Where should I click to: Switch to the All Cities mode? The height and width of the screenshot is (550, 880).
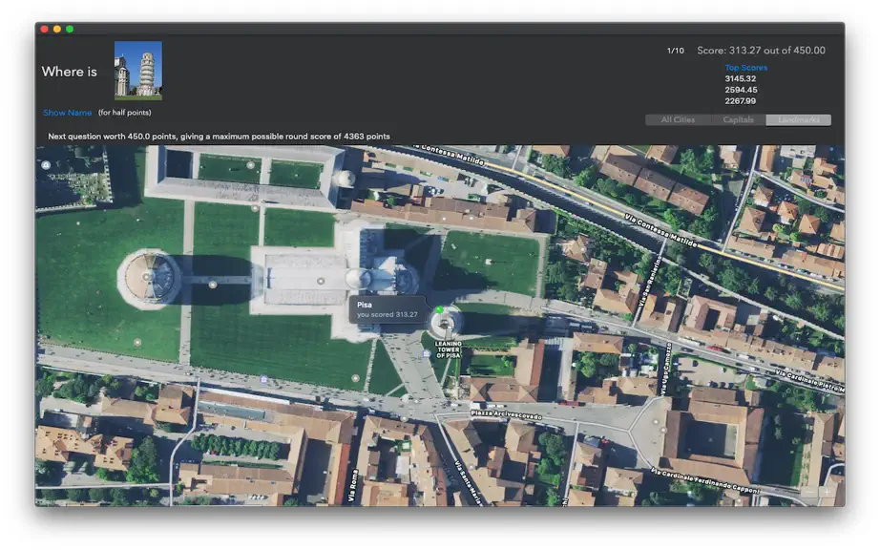coord(678,119)
